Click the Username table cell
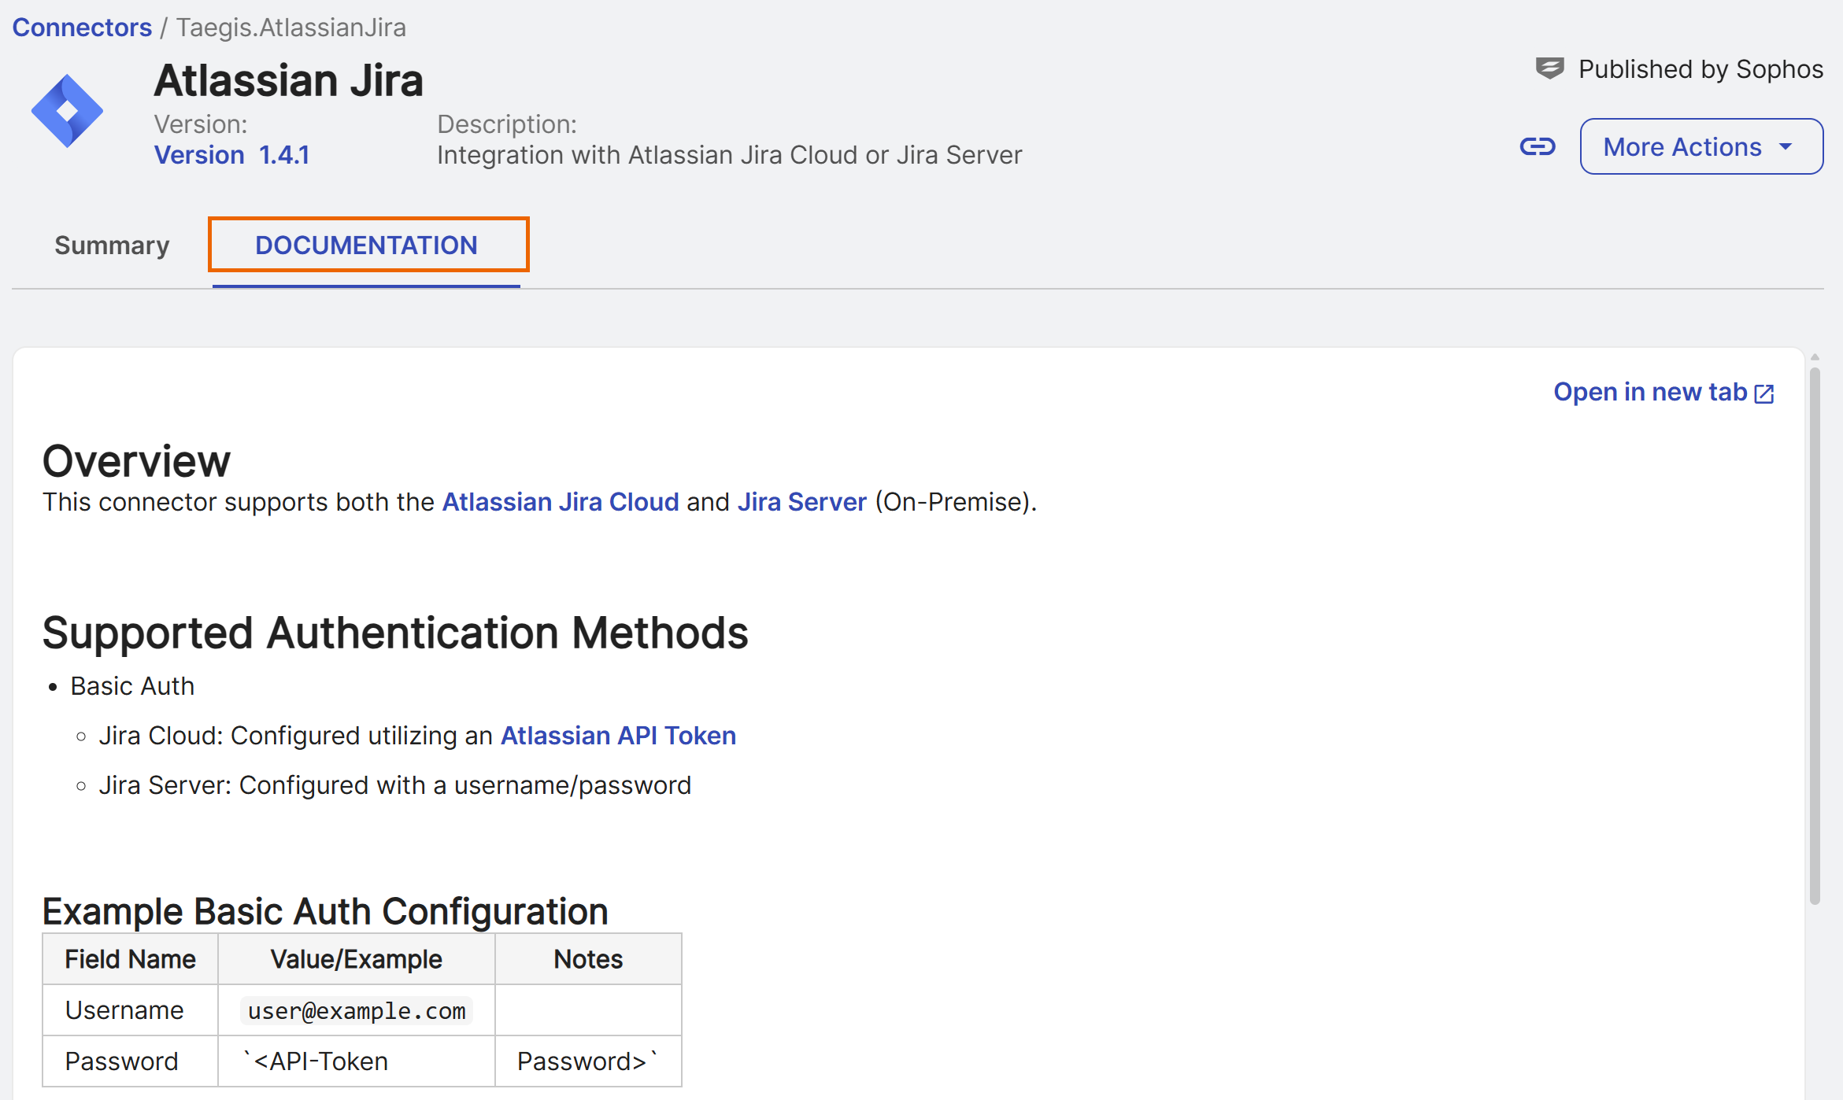This screenshot has height=1100, width=1843. coord(130,1010)
